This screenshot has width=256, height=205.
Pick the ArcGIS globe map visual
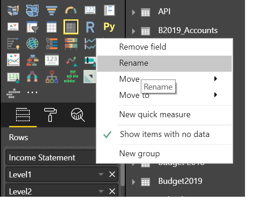click(32, 44)
